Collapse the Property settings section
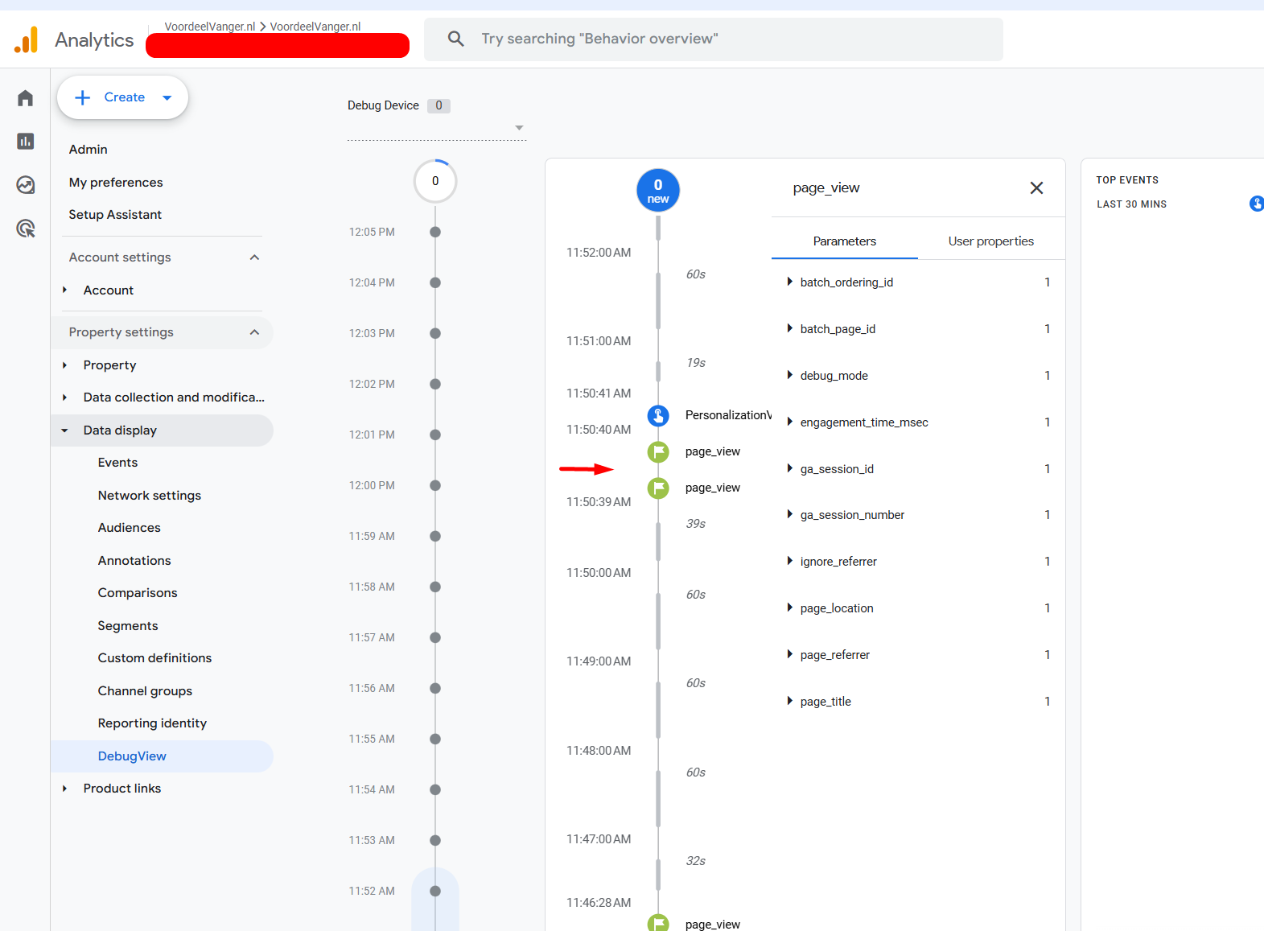 tap(254, 332)
